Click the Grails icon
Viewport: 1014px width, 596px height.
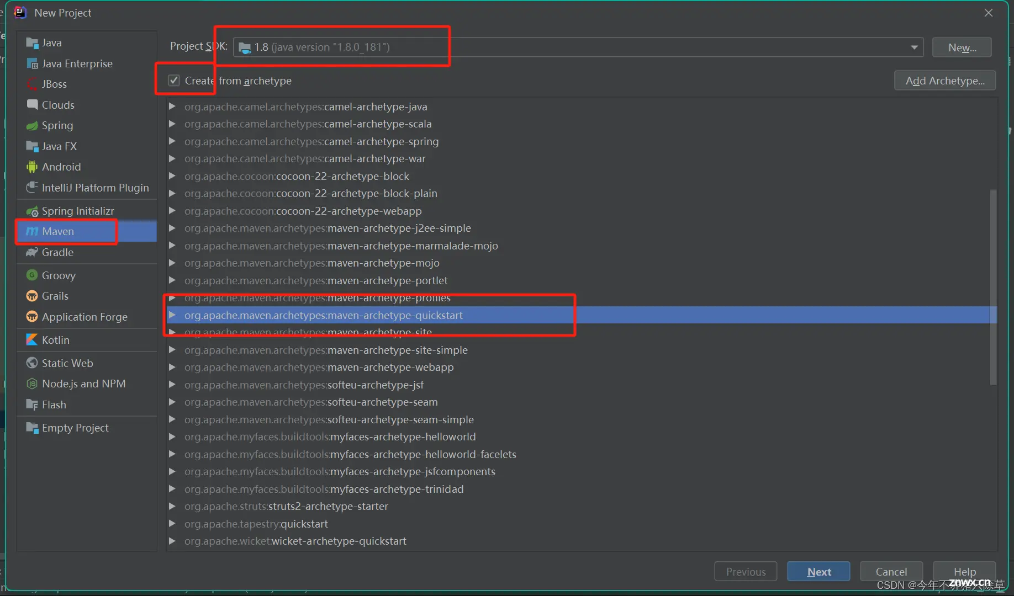[x=32, y=296]
